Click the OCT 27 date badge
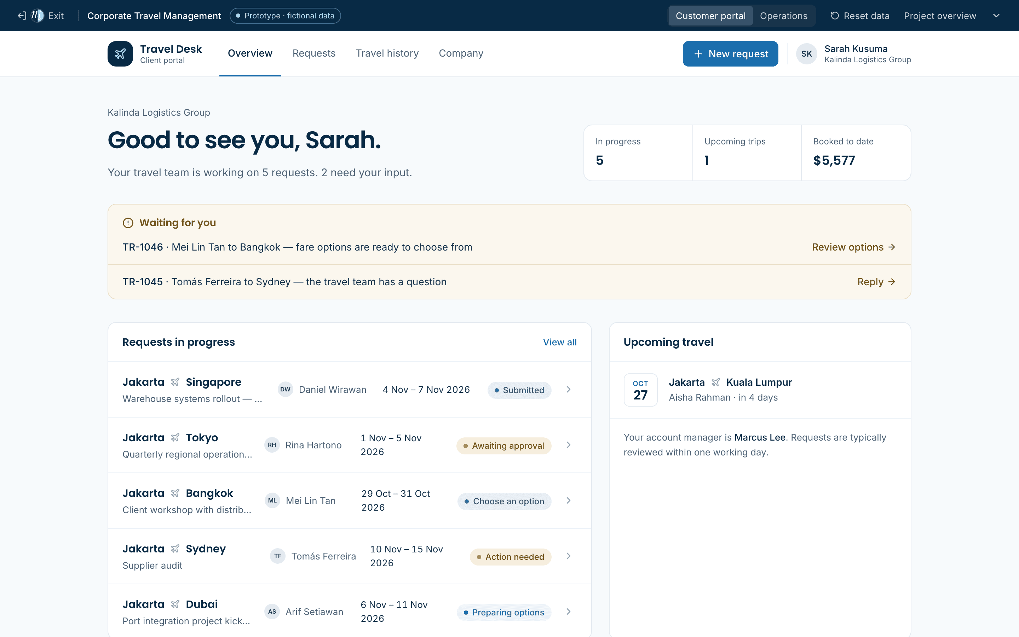 point(640,390)
